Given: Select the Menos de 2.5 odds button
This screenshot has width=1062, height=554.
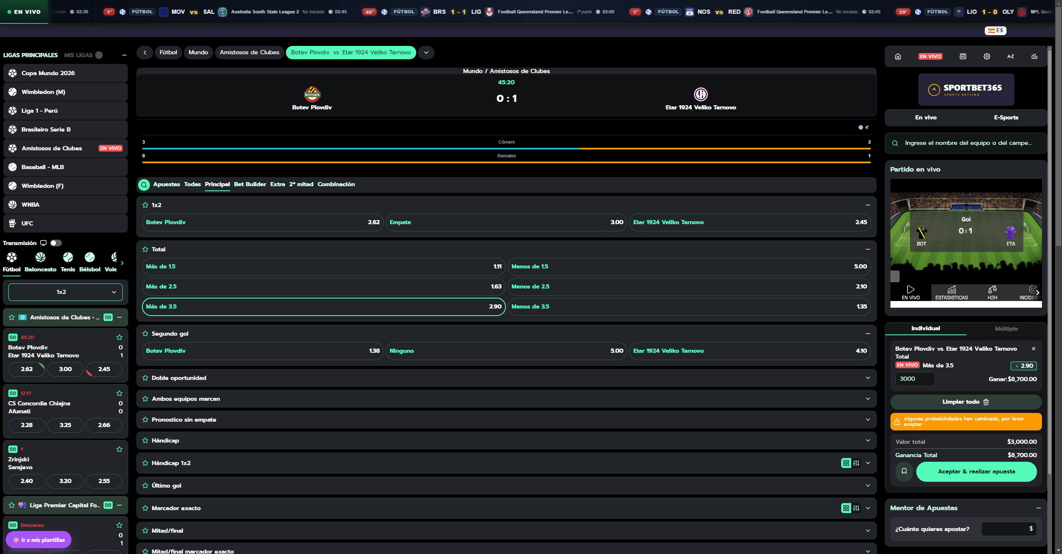Looking at the screenshot, I should point(689,287).
